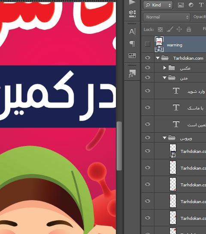Collapse the متن group

[x=164, y=78]
